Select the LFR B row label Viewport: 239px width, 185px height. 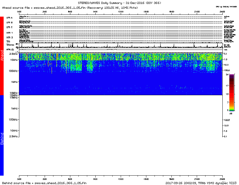click(x=9, y=22)
